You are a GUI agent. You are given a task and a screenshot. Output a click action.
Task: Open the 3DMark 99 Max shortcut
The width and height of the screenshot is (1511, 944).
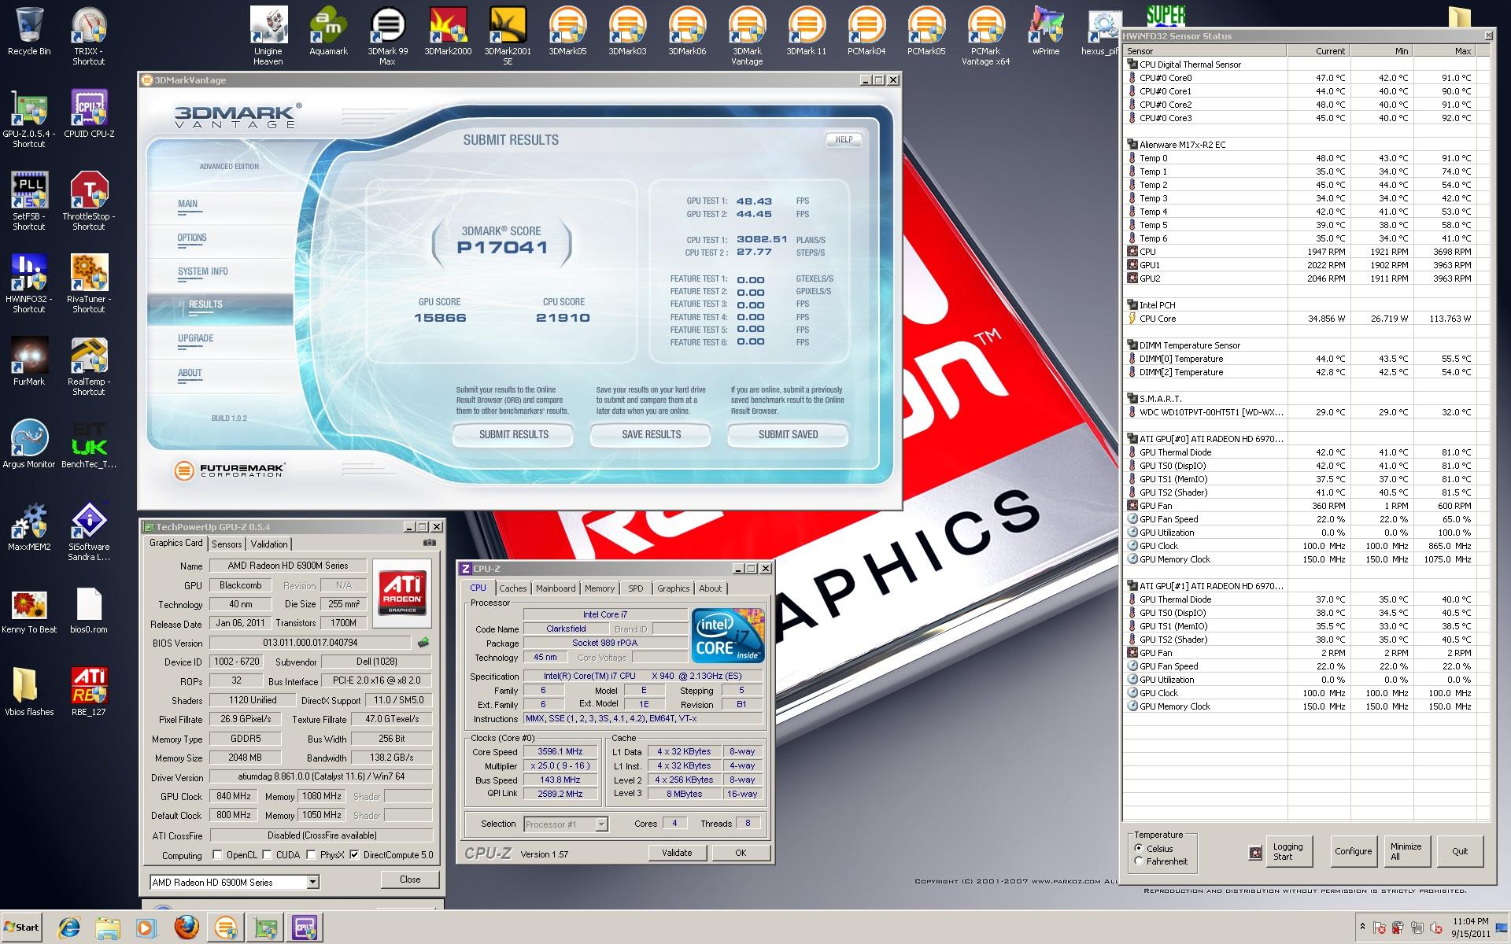pos(387,36)
